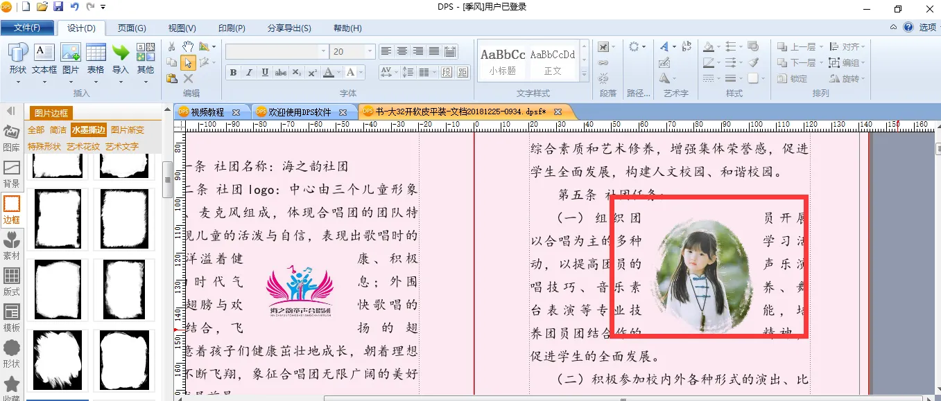Switch to the 分享导出(S) ribbon tab

tap(289, 28)
